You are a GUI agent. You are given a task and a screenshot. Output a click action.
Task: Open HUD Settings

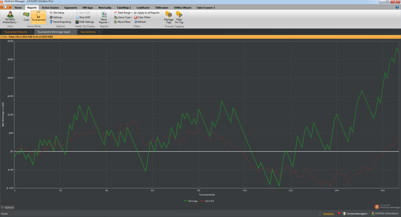(85, 22)
